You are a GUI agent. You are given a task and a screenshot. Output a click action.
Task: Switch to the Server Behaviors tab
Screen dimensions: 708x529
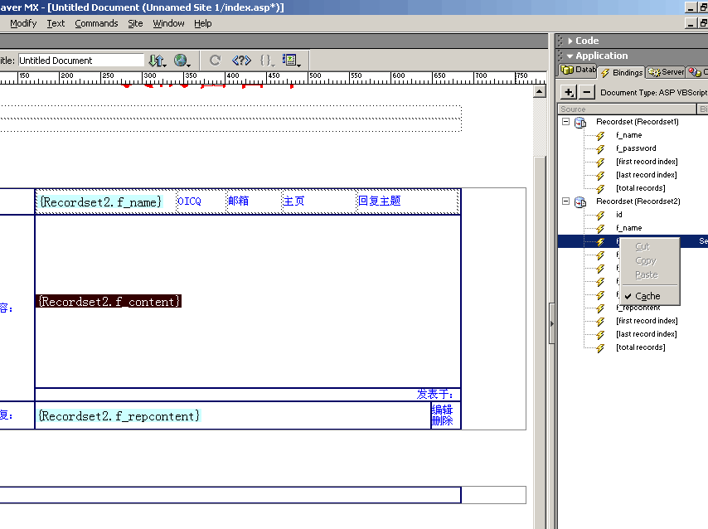click(666, 72)
